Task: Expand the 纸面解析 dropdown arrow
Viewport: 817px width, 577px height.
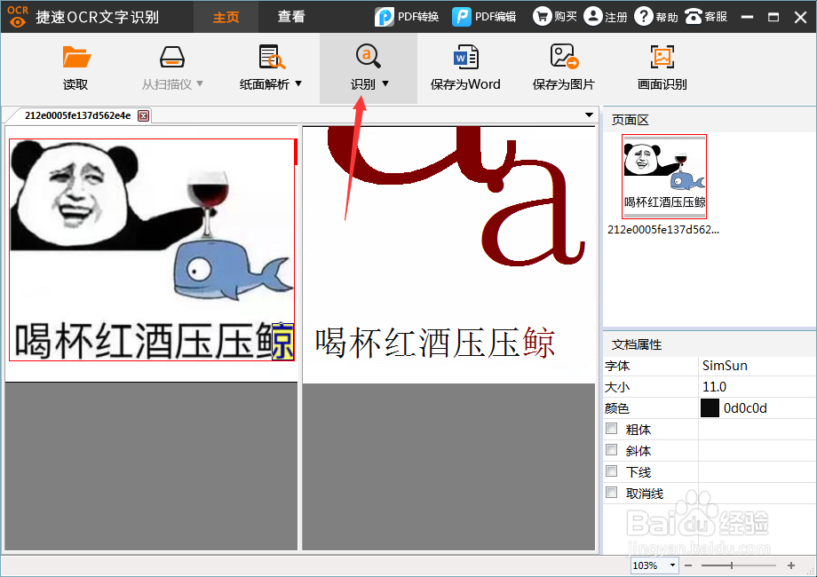Action: click(x=298, y=83)
